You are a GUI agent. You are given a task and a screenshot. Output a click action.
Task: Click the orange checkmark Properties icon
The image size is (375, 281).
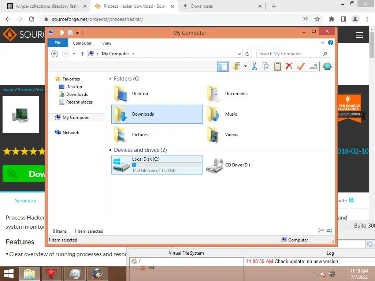point(301,66)
